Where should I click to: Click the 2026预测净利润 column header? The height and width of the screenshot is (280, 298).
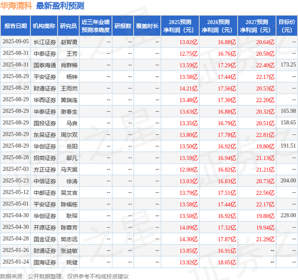(x=218, y=26)
